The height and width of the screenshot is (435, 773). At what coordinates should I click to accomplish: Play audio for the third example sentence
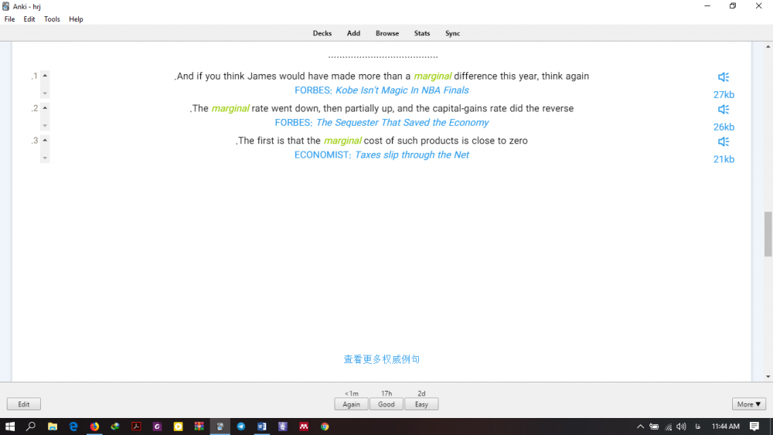[724, 142]
